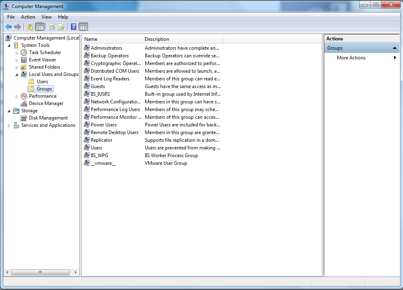
Task: Collapse the Storage tree node
Action: (9, 111)
